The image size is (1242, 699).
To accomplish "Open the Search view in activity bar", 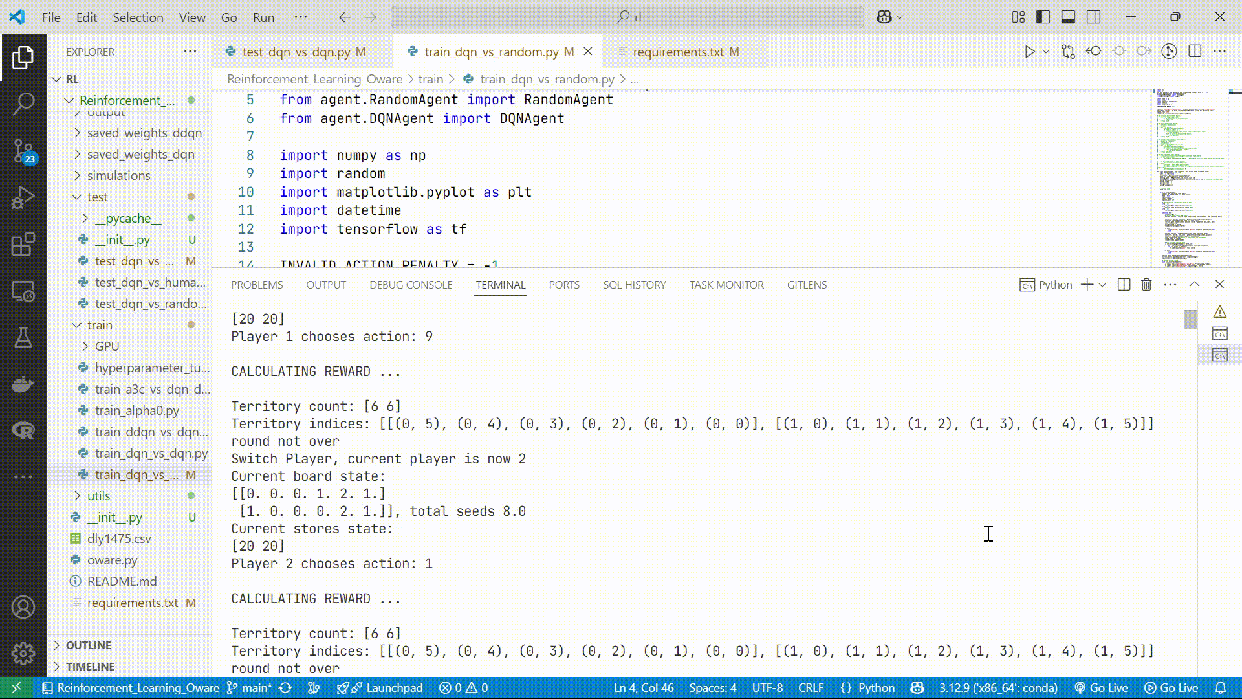I will click(x=23, y=104).
